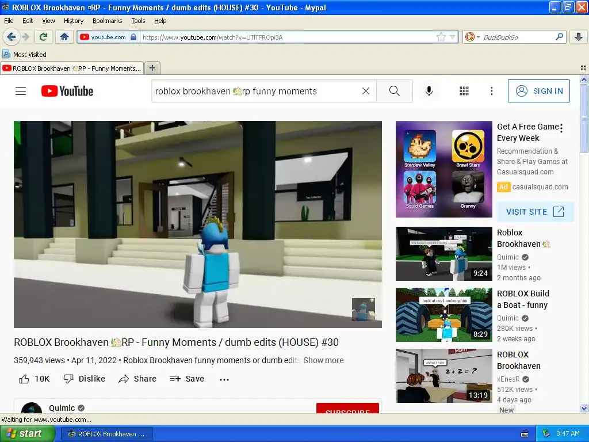
Task: Click the SIGN IN button
Action: pyautogui.click(x=538, y=91)
